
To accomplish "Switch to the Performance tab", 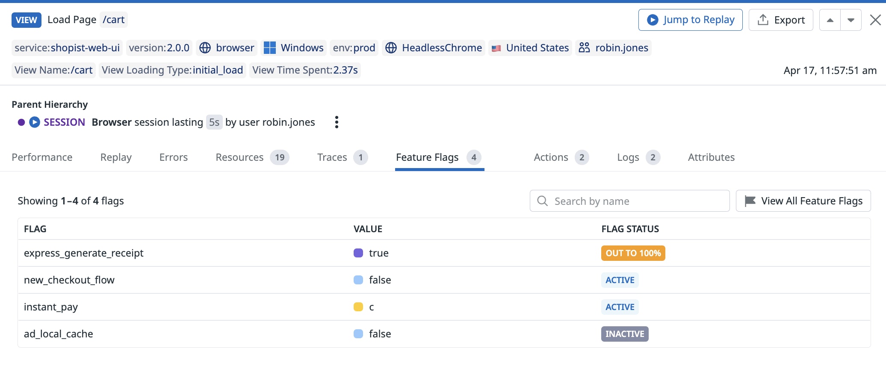I will pos(42,157).
